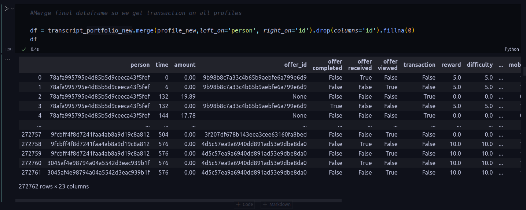Click the execution count [28] label
This screenshot has width=526, height=210.
tap(9, 49)
